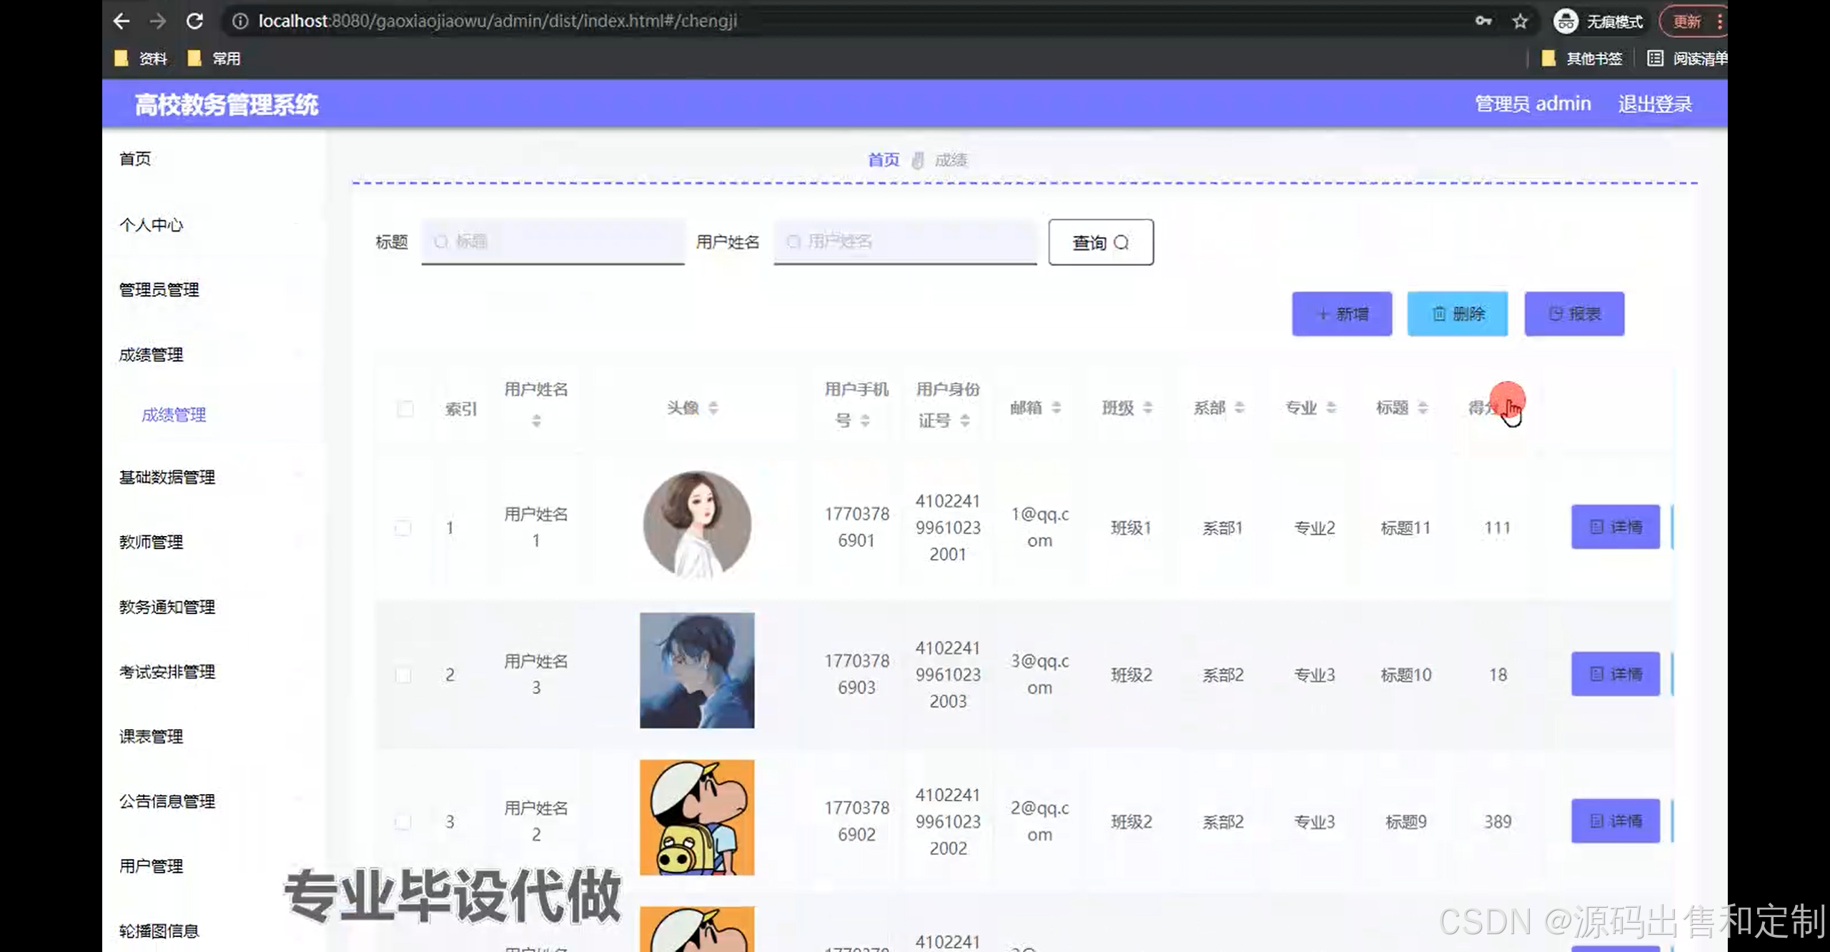The height and width of the screenshot is (952, 1830).
Task: Expand 基础数据管理 sidebar menu
Action: pos(167,477)
